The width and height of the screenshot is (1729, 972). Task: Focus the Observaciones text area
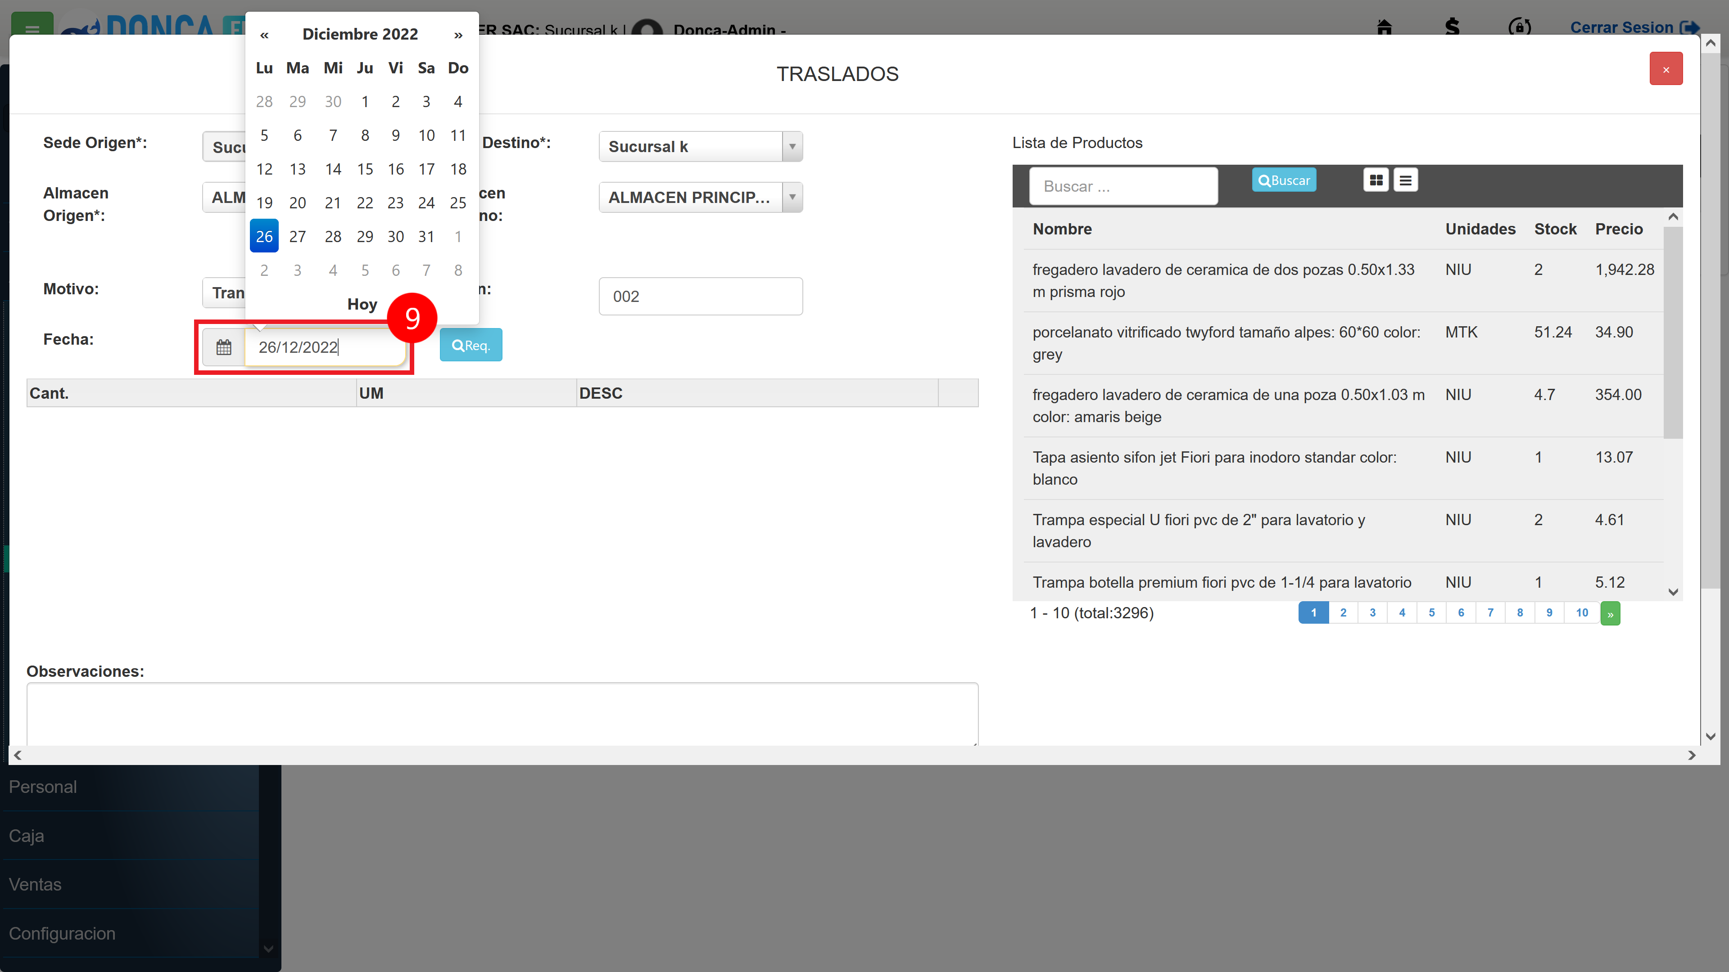(x=502, y=714)
